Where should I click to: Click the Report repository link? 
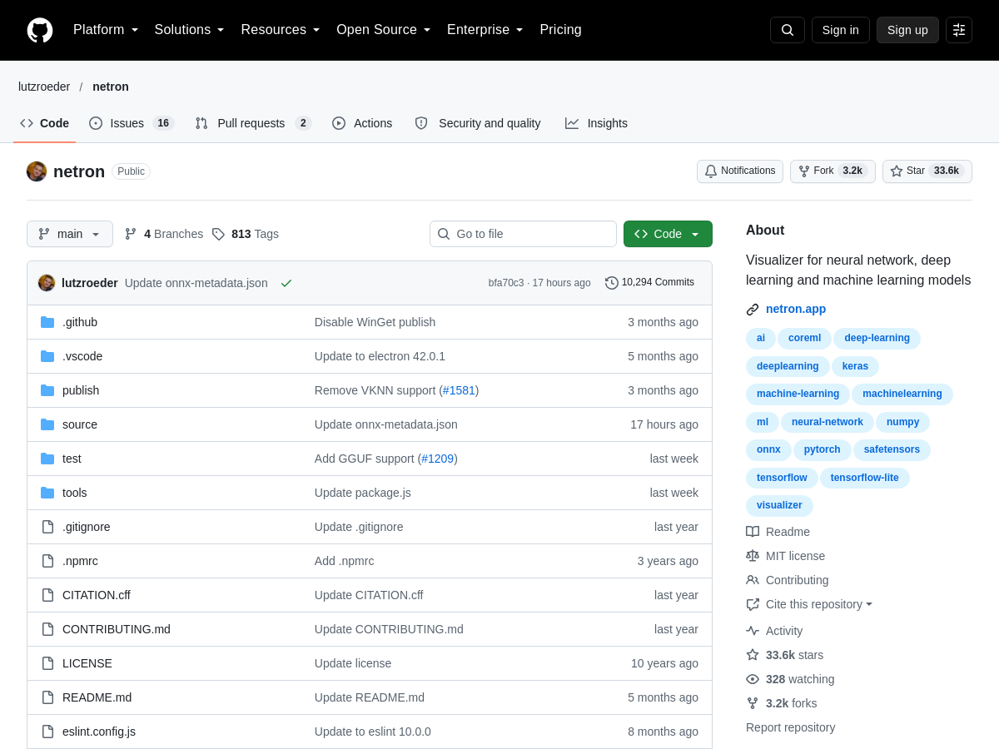[x=790, y=727]
